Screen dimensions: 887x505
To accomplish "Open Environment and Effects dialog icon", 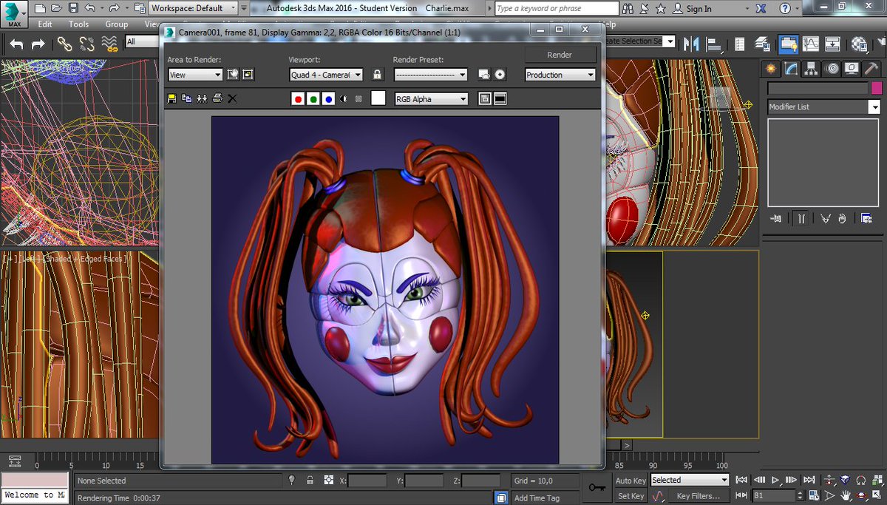I will click(500, 75).
